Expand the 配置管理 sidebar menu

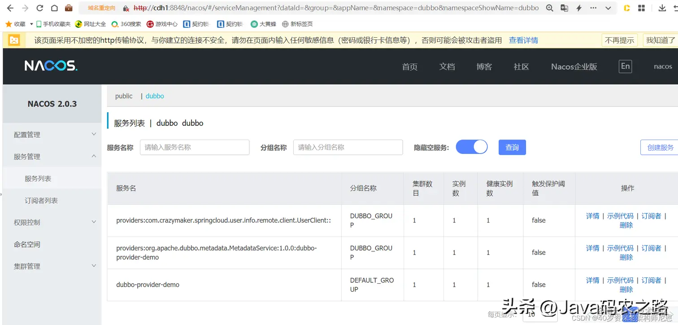tap(52, 135)
